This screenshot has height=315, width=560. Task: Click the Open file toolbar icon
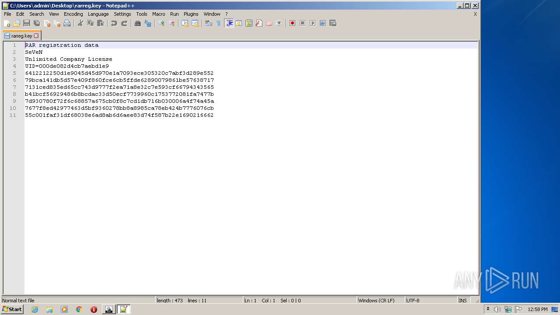tap(17, 23)
